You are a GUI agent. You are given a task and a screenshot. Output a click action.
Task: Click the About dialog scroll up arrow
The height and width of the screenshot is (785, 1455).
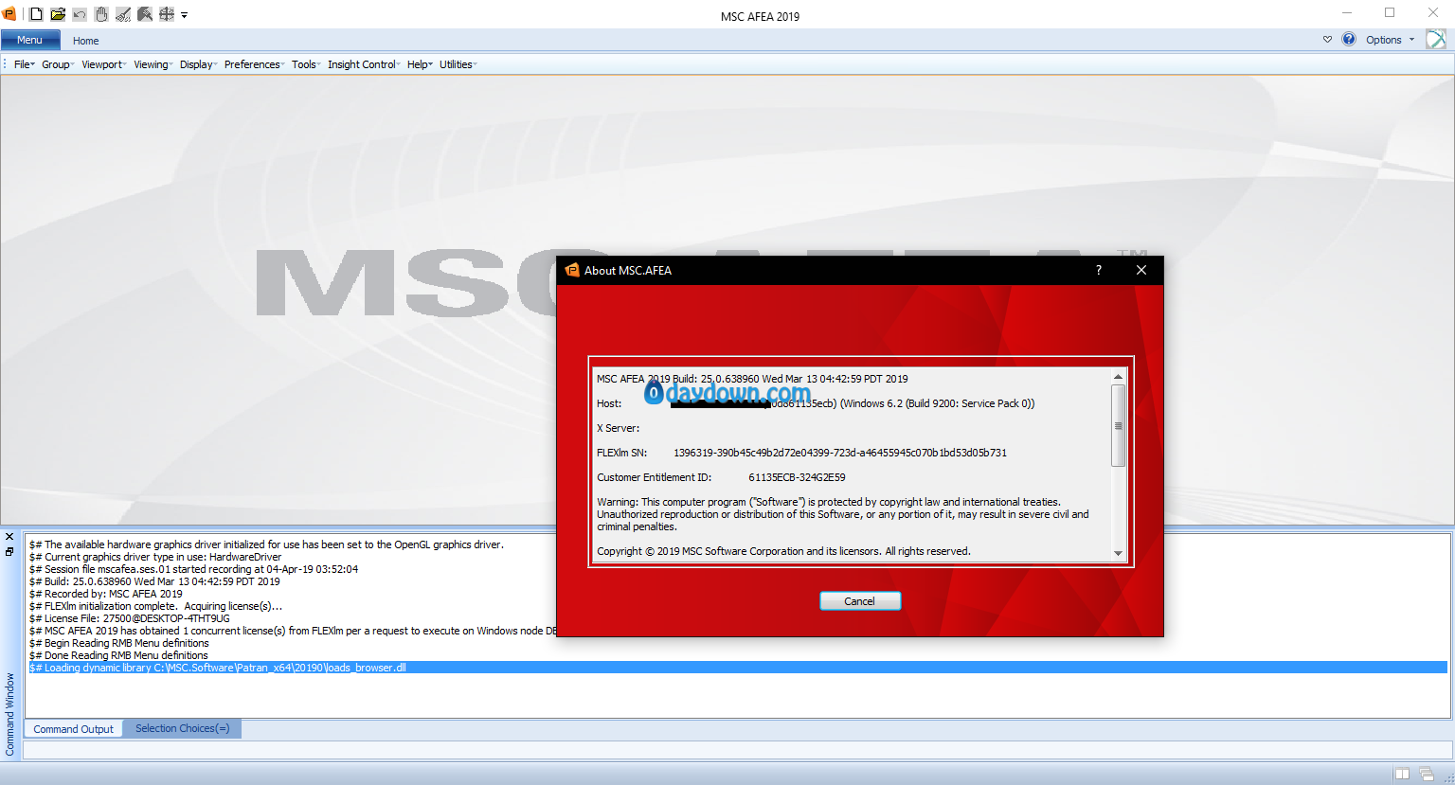pos(1118,377)
